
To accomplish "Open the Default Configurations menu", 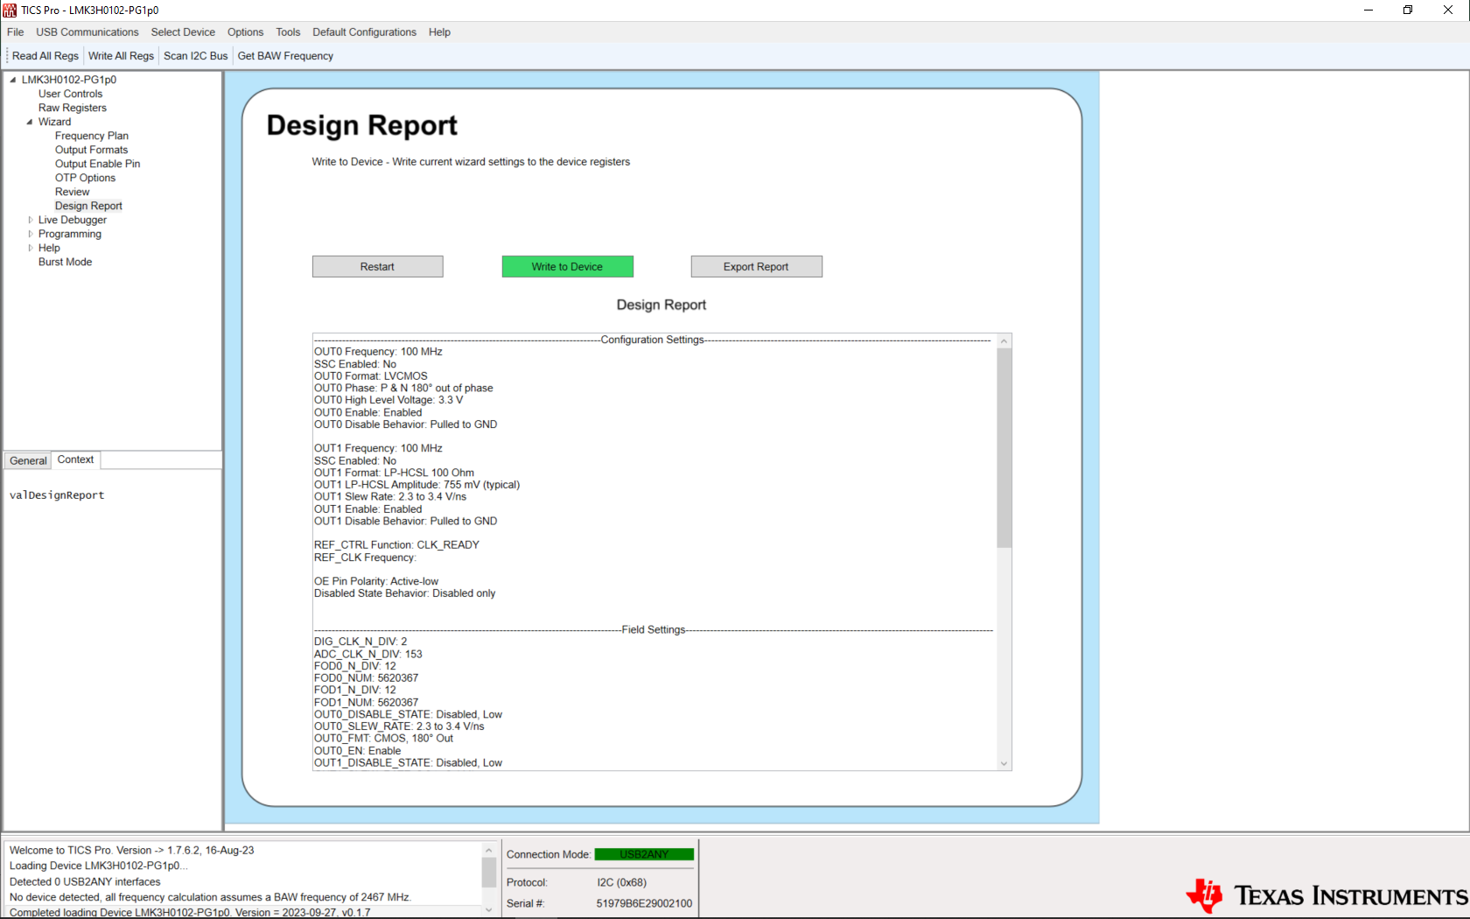I will [364, 32].
